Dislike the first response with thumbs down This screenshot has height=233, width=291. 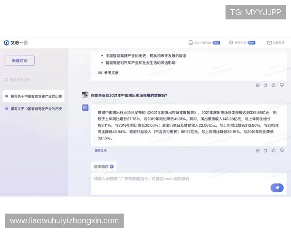point(282,85)
